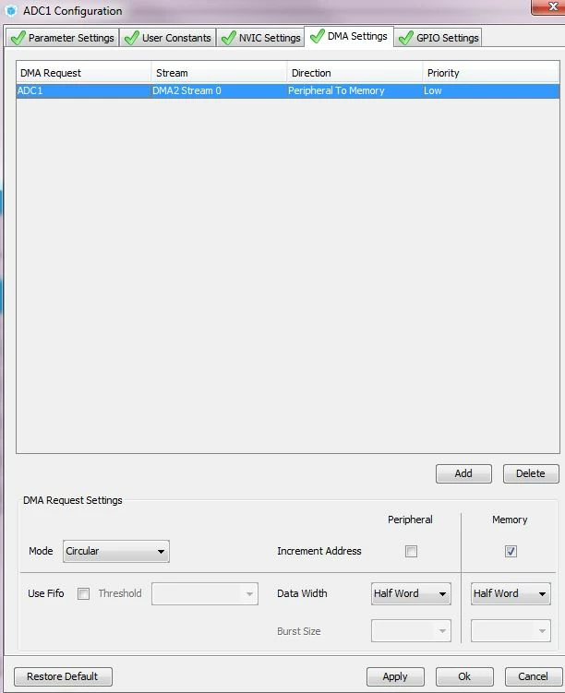
Task: Open the Mode Circular dropdown
Action: (x=116, y=551)
